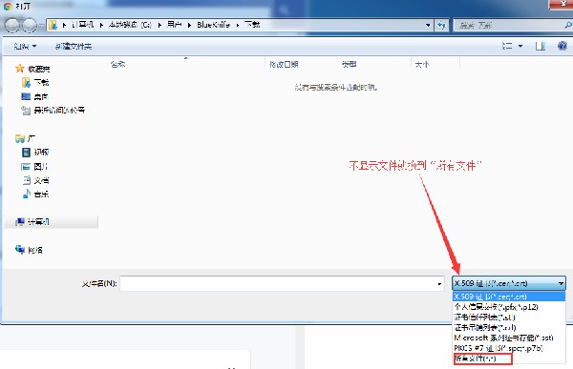Sort by 名称 (Name) column header
This screenshot has width=573, height=369.
pos(117,64)
